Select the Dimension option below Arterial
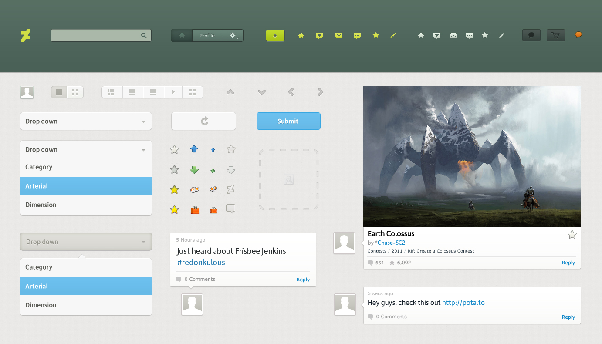Image resolution: width=602 pixels, height=344 pixels. [86, 205]
